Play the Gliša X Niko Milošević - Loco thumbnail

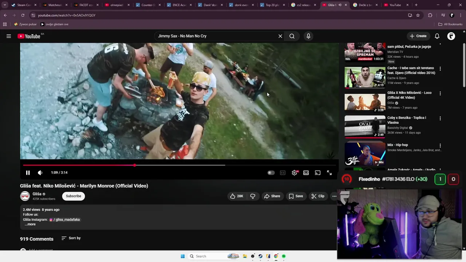[x=365, y=102]
